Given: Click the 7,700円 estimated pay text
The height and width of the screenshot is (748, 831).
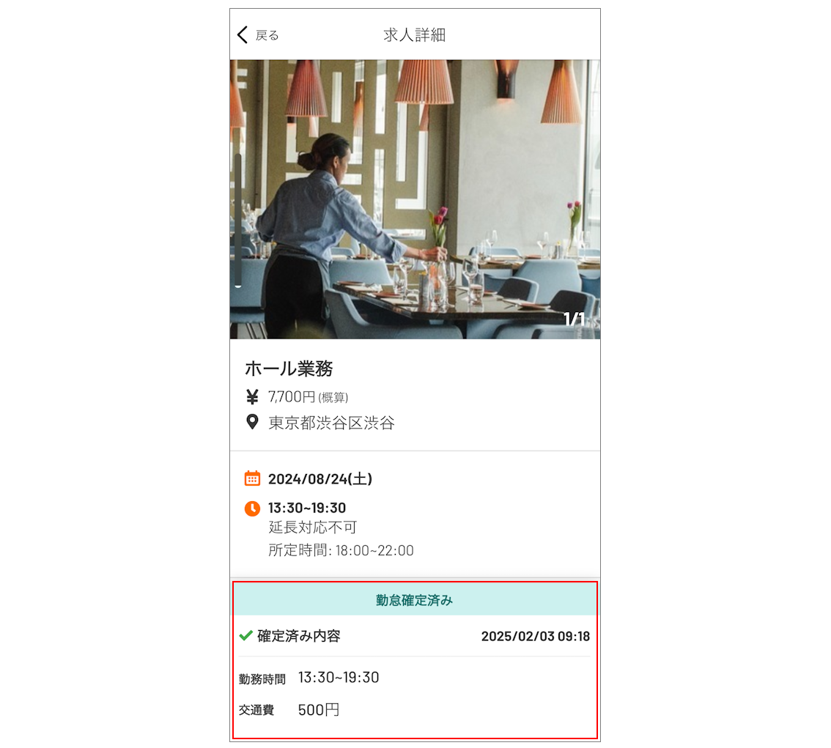Looking at the screenshot, I should click(x=308, y=397).
